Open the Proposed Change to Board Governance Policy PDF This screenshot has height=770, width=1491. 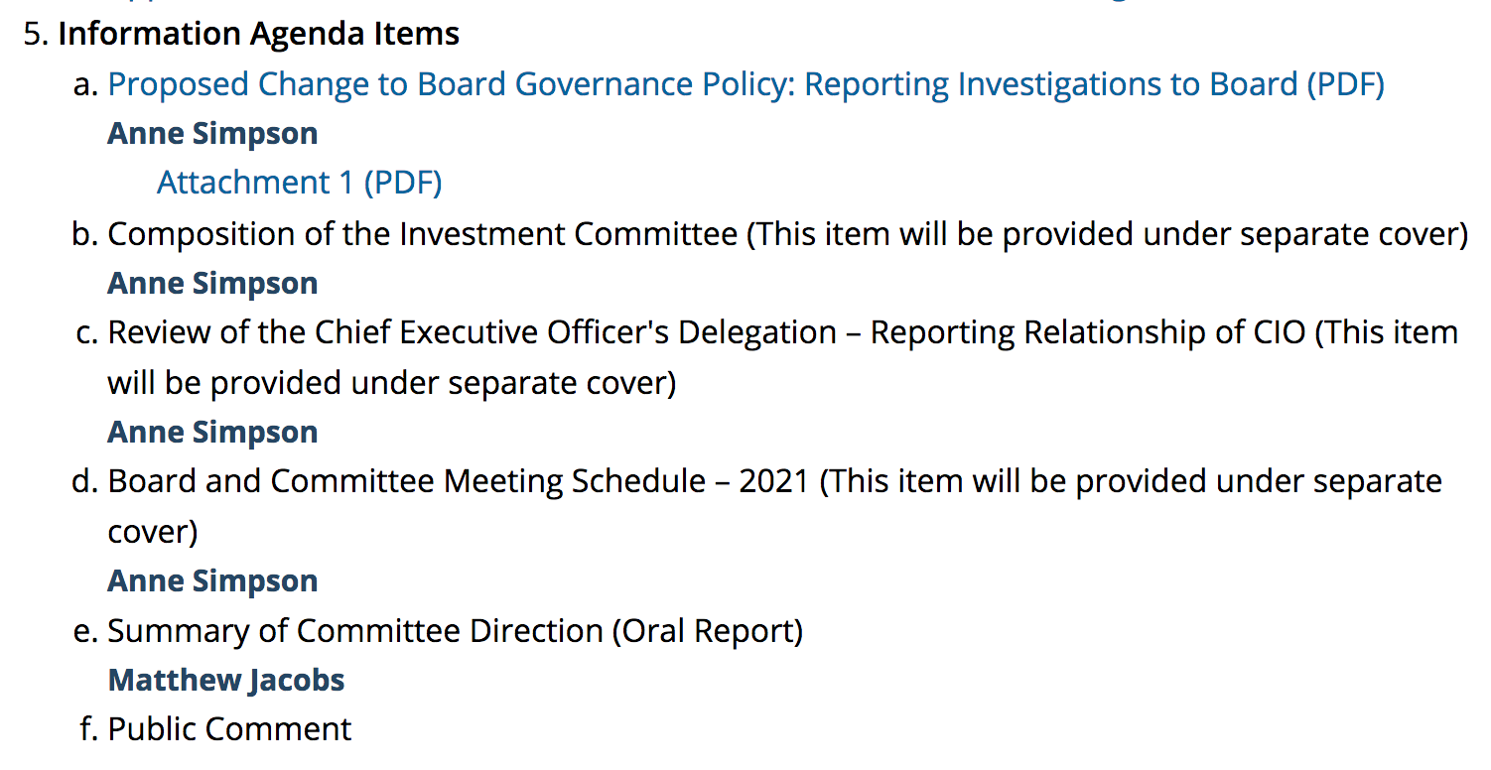pos(745,84)
